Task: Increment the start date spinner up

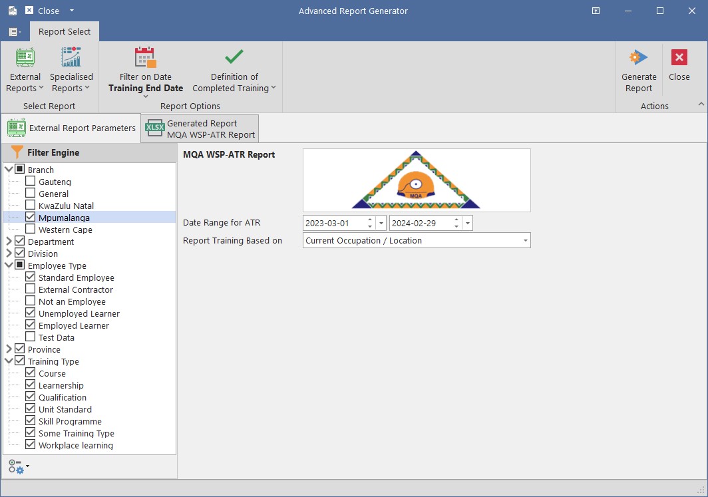Action: tap(370, 220)
